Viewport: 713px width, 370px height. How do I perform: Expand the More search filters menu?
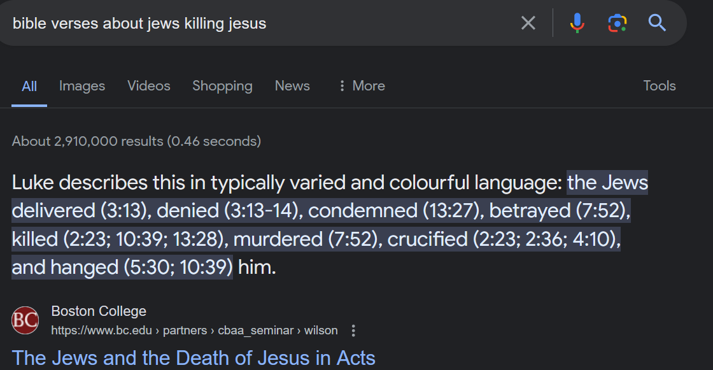(x=362, y=86)
